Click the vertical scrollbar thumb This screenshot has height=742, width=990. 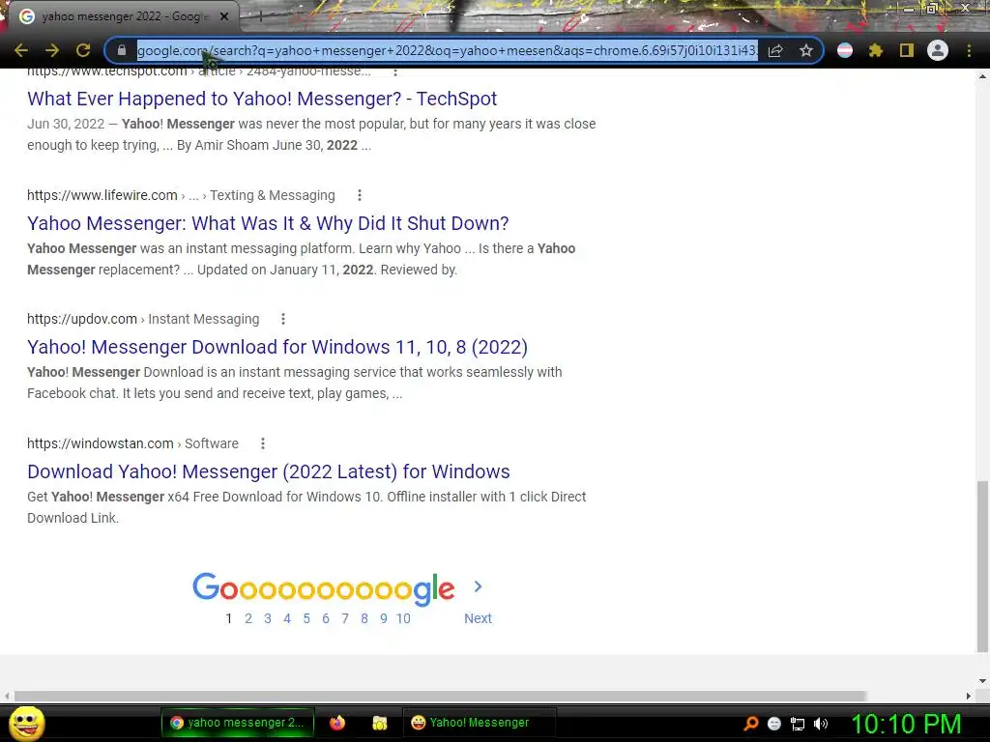tap(982, 565)
